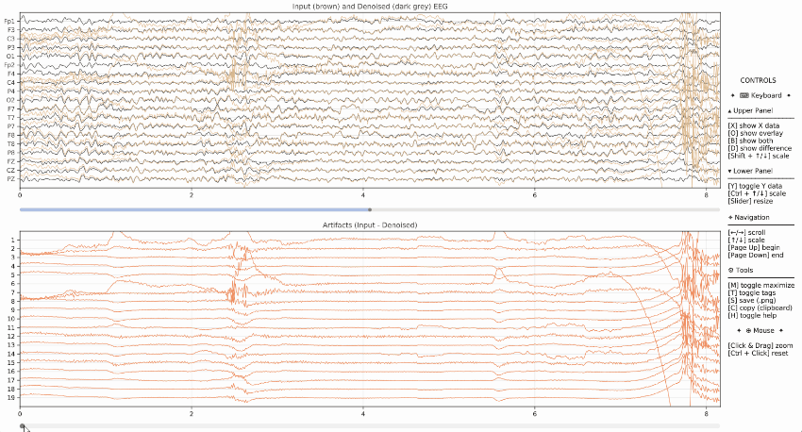
Task: Click the upper panel slider handle
Action: coord(370,209)
